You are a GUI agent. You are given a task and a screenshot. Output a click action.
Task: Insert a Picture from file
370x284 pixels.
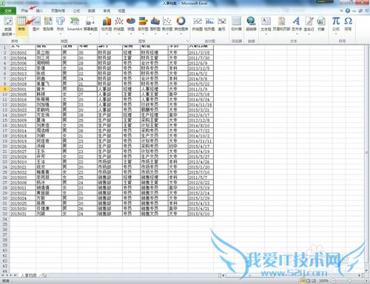click(x=36, y=24)
